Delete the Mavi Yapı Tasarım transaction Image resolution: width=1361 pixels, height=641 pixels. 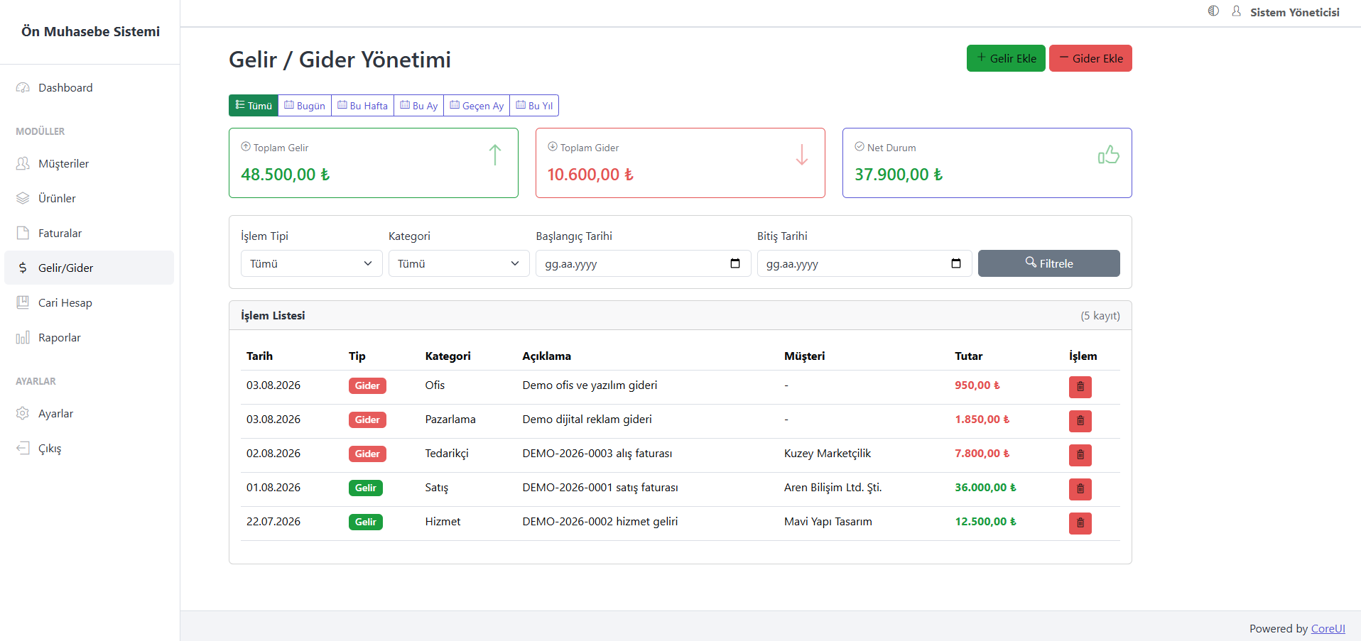click(x=1080, y=523)
